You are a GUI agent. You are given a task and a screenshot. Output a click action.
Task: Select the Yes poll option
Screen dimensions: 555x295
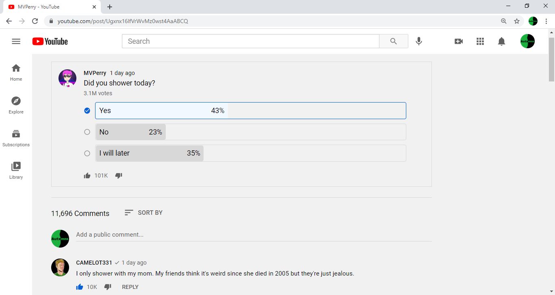coord(250,111)
